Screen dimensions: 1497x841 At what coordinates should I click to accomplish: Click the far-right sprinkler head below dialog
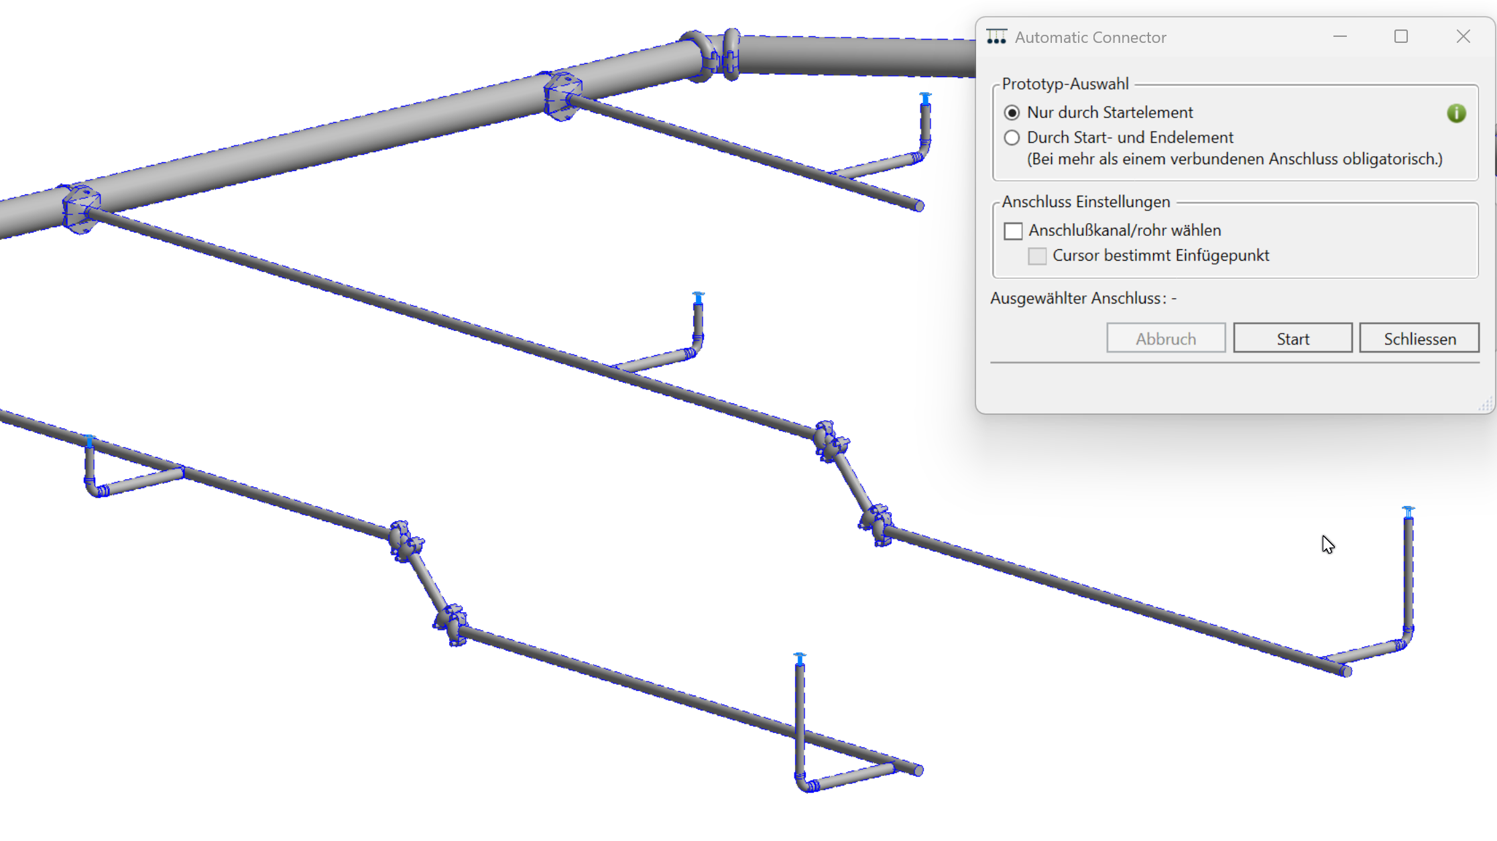(x=1408, y=513)
